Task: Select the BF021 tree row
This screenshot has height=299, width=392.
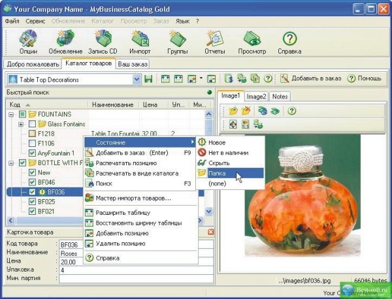Action: (46, 212)
